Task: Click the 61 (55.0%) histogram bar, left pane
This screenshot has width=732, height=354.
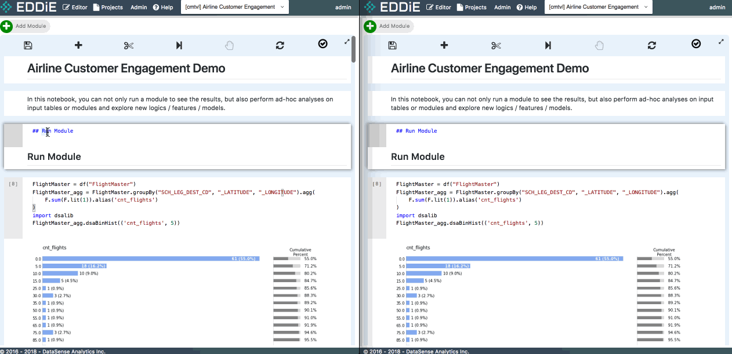Action: pos(151,258)
